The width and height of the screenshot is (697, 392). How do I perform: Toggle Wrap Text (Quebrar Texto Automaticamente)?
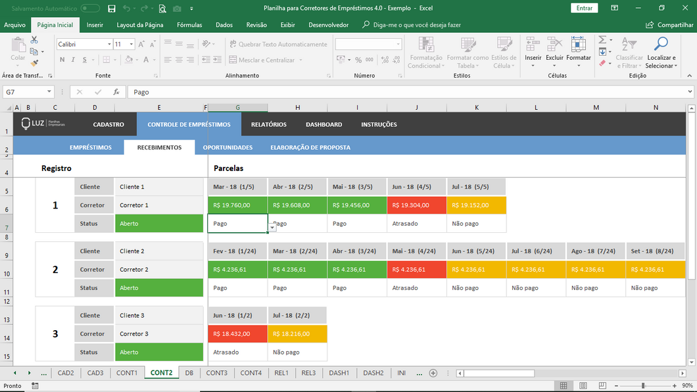278,44
